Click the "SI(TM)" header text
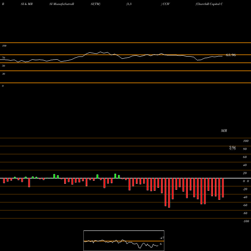Image resolution: width=251 pixels, height=251 pixels. point(95,4)
